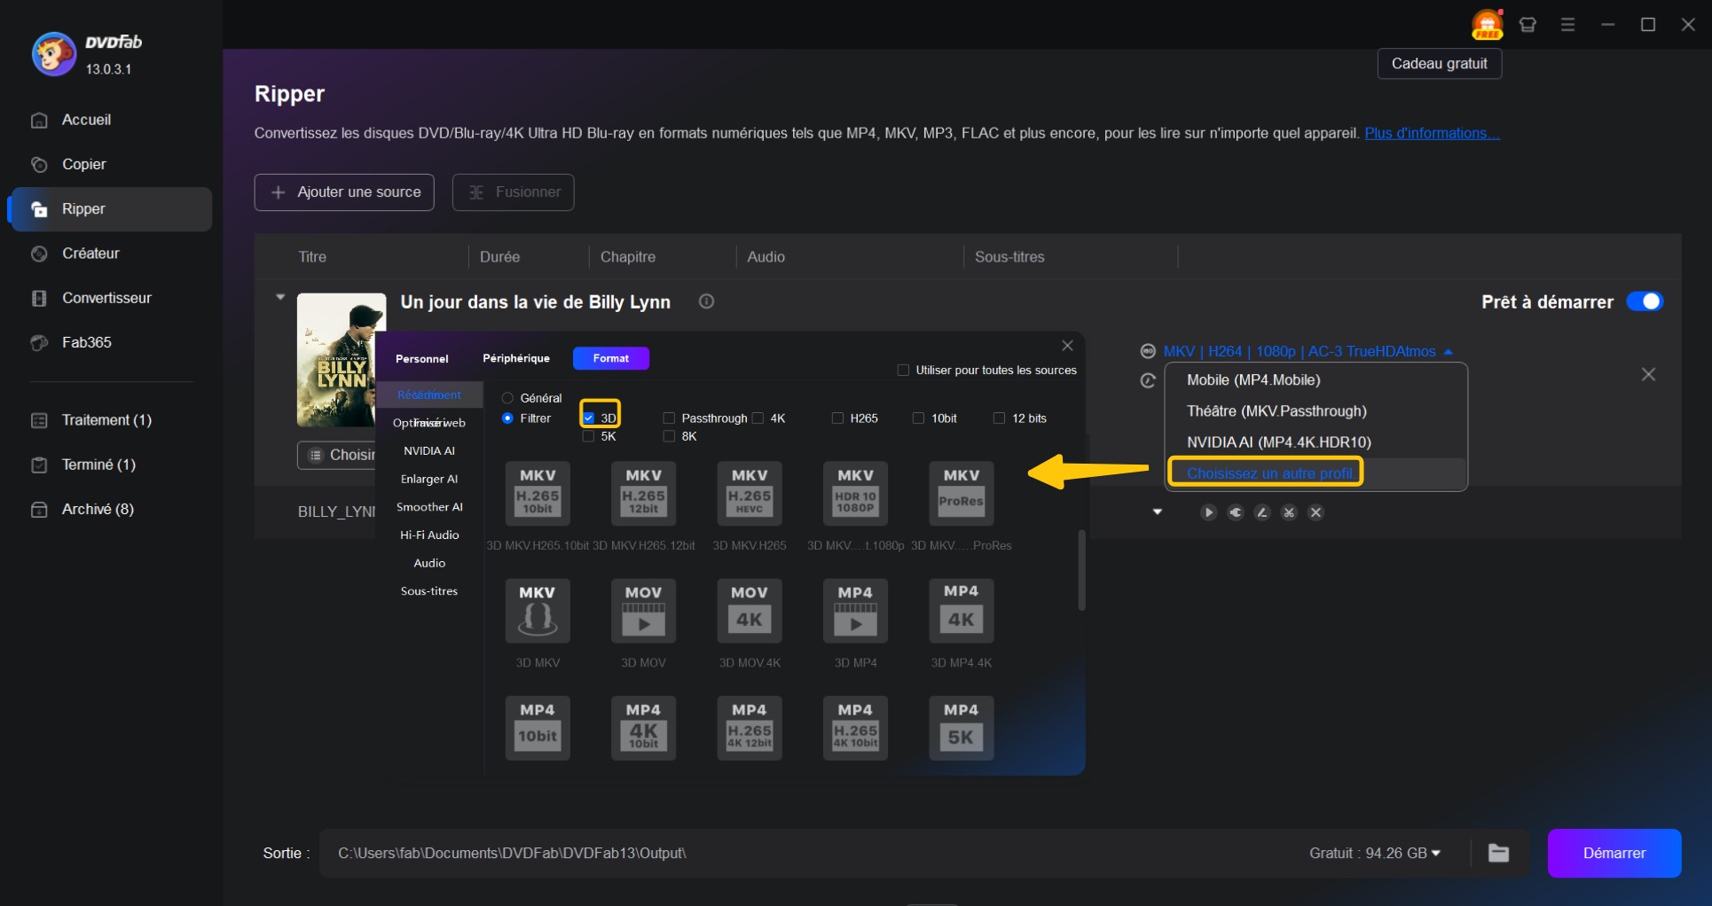
Task: Open the Plus d'informations link
Action: 1432,133
